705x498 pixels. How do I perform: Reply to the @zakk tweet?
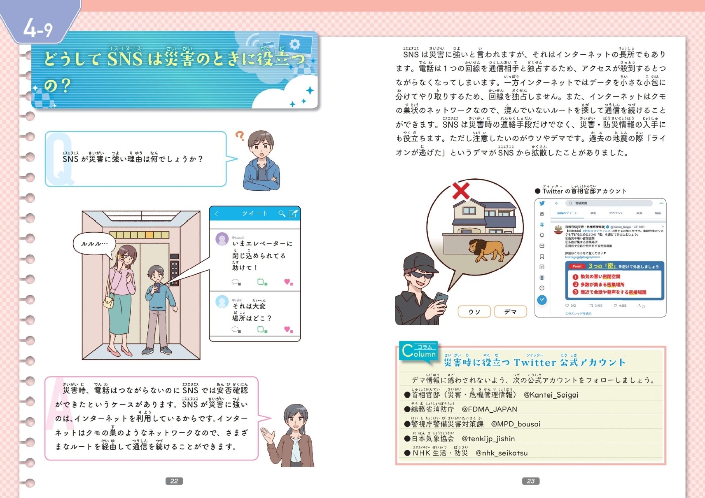pos(236,330)
